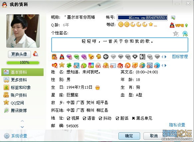Show next page of first badge row
Viewport: 194px width, 142px height.
165,57
